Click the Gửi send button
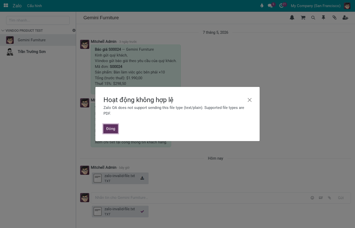This screenshot has height=228, width=355. coord(341,198)
